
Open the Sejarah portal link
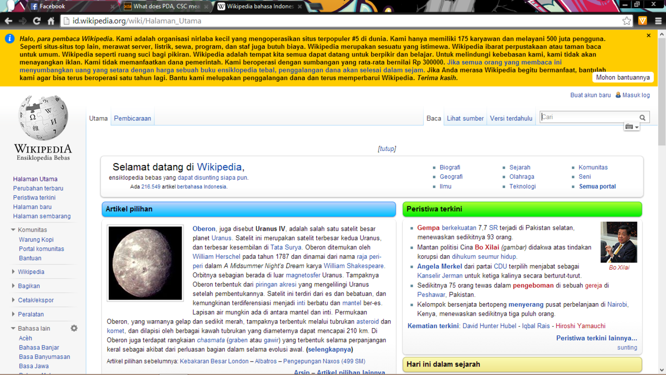click(520, 168)
